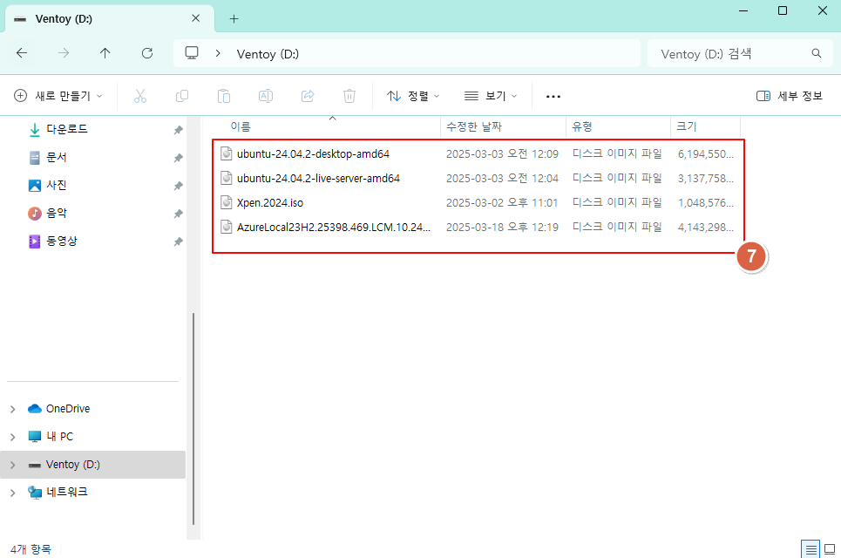Click disc icon of AzureLocal23H2 file
The height and width of the screenshot is (558, 841).
tap(227, 227)
